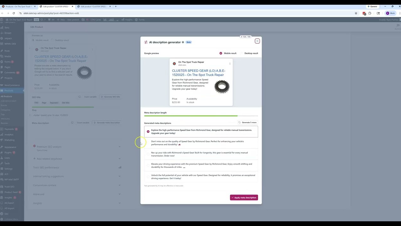Screen dimensions: 401x226
Task: Click the Marketing megaphone icon in the sidebar
Action: coord(2,140)
